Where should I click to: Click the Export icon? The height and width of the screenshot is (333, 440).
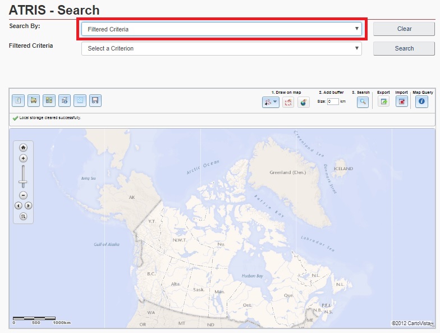383,102
